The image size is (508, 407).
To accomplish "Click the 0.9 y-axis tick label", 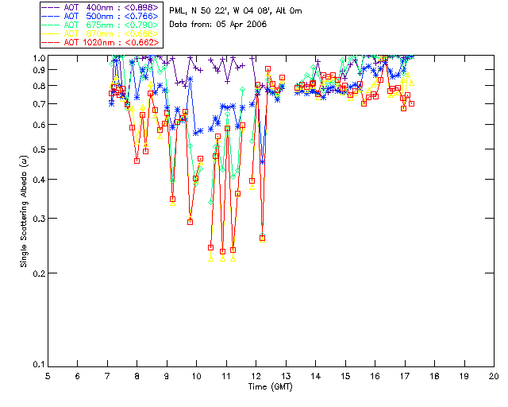I will 39,70.
